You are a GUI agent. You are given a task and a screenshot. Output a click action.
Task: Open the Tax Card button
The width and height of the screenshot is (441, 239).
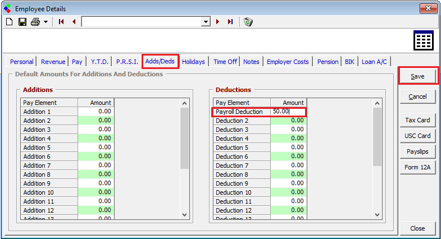pos(417,120)
